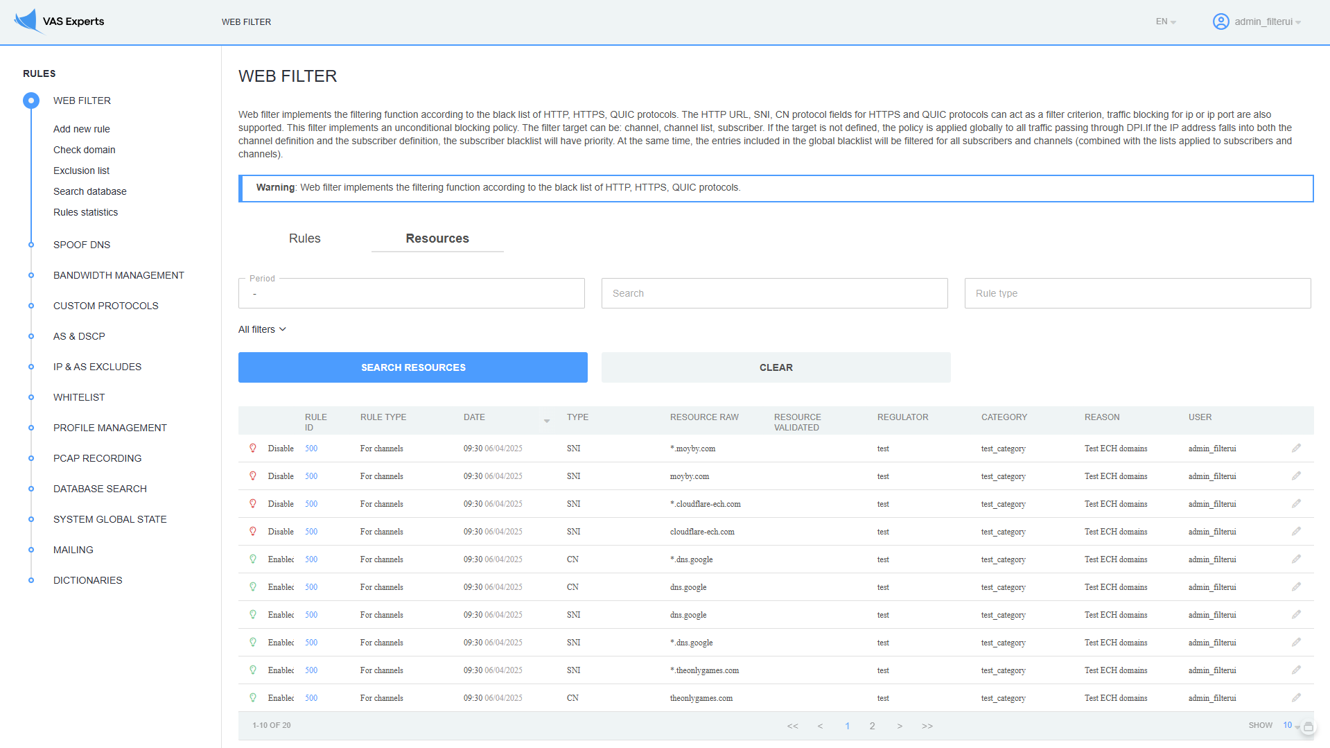Open Spoof DNS in the sidebar
Image resolution: width=1330 pixels, height=748 pixels.
(82, 245)
